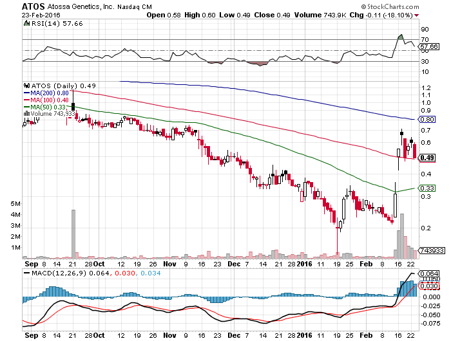Click the MA(200) 0.80 legend entry
Screen dimensions: 451x341
[x=46, y=93]
